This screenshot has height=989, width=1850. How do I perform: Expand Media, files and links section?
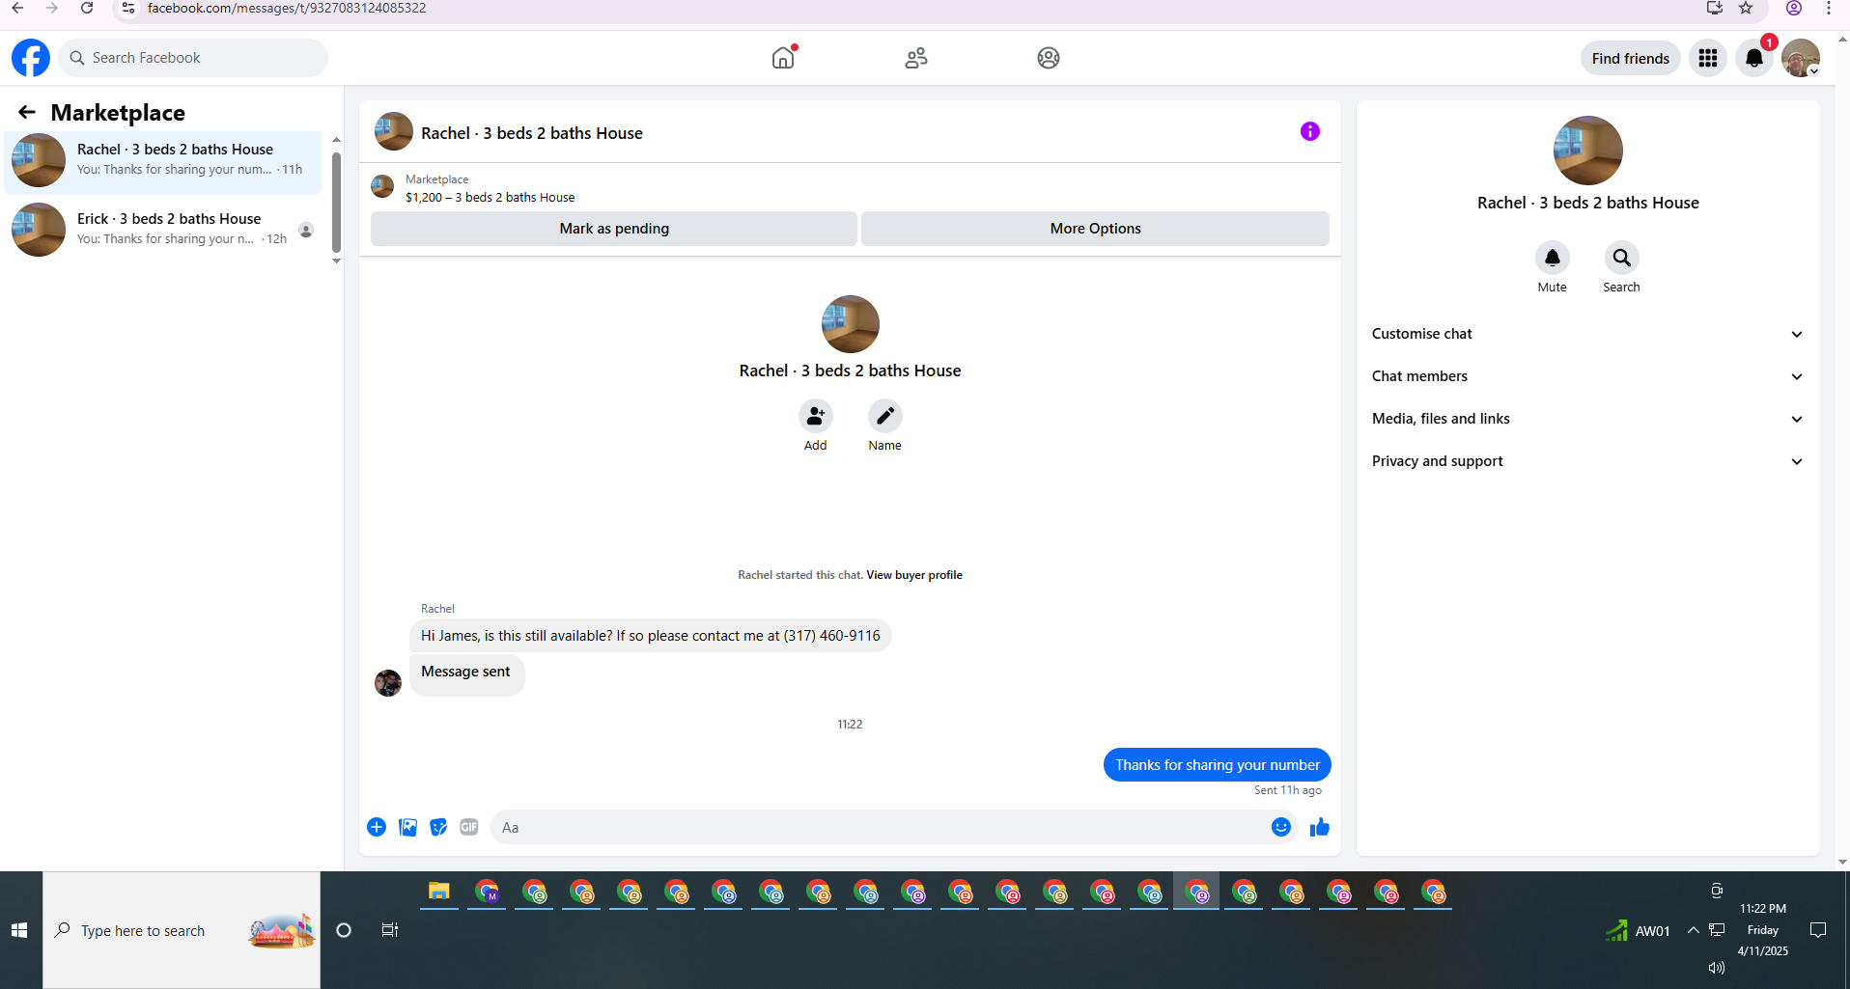tap(1588, 419)
